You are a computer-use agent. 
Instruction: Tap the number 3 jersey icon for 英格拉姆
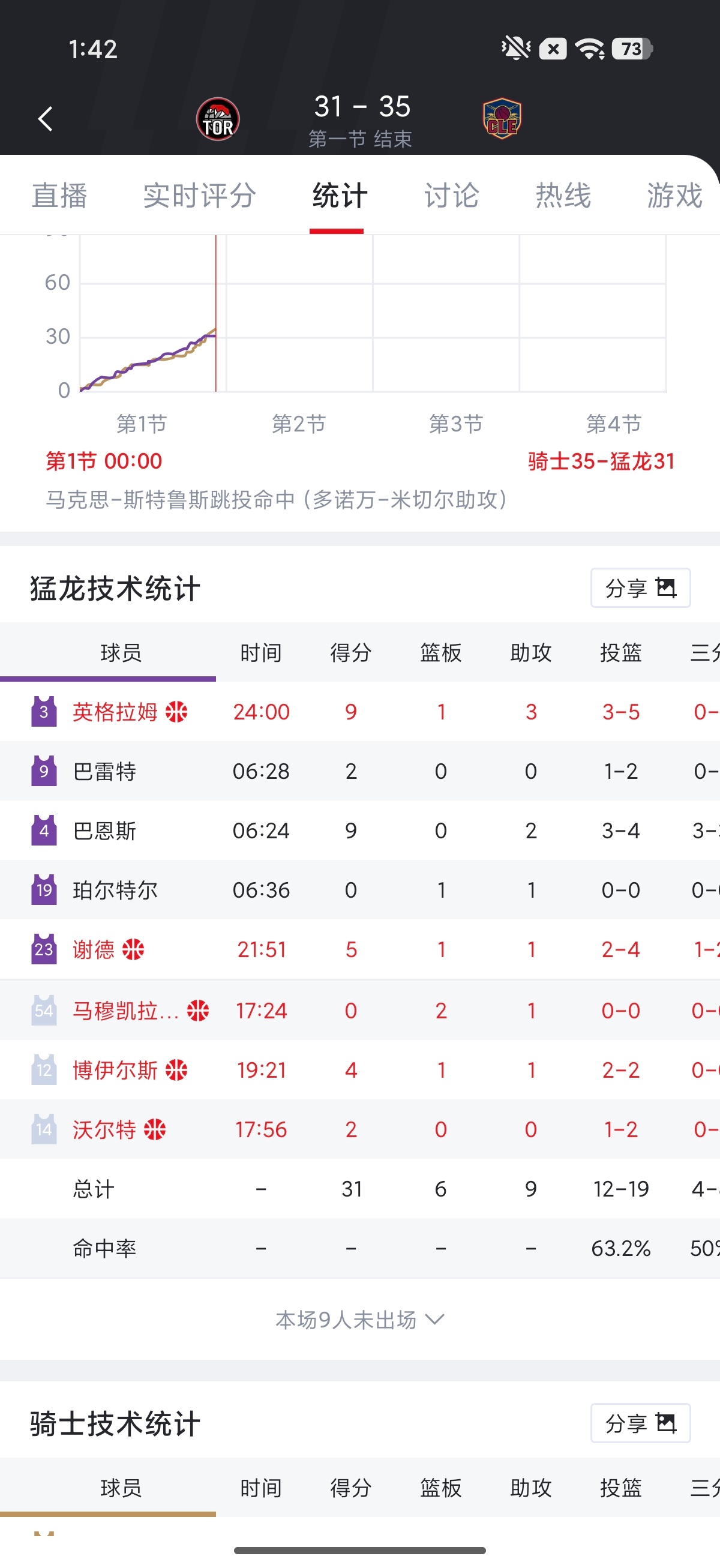coord(44,712)
